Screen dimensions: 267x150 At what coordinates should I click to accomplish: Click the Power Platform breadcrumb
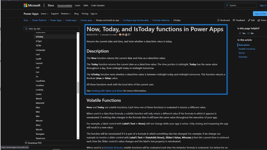(x=39, y=20)
